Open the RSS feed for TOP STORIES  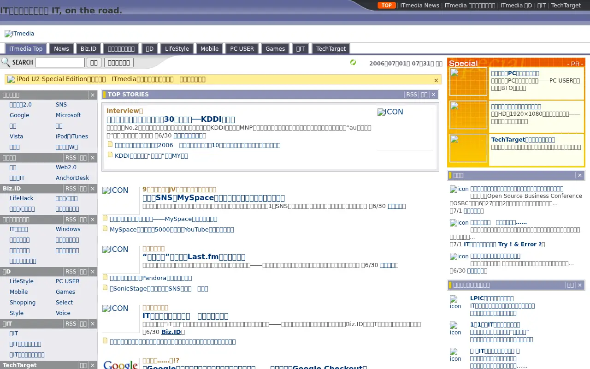(x=412, y=95)
